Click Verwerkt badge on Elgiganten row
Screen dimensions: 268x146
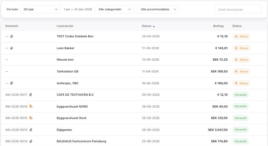pos(241,130)
